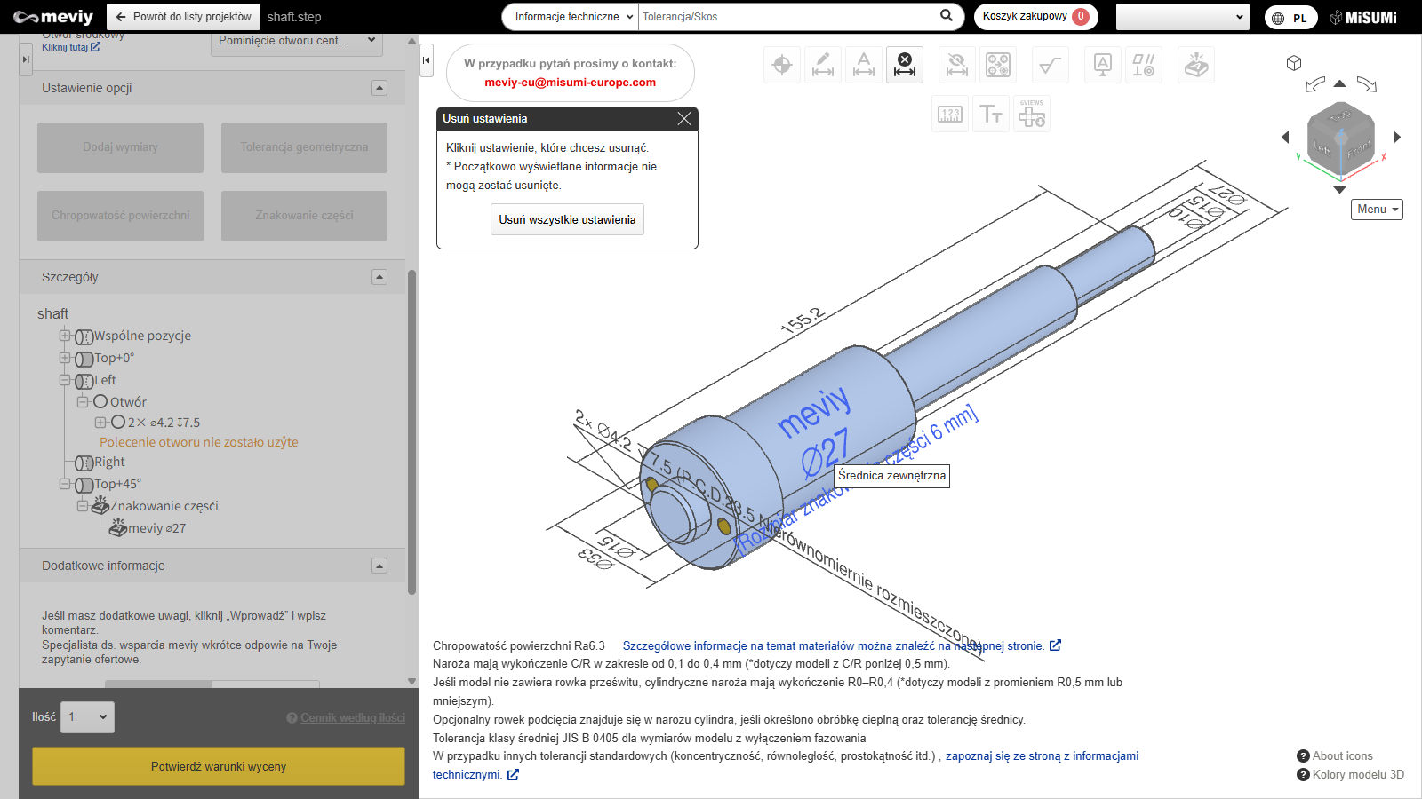Image resolution: width=1422 pixels, height=799 pixels.
Task: Select the text size Tt icon
Action: click(x=990, y=114)
